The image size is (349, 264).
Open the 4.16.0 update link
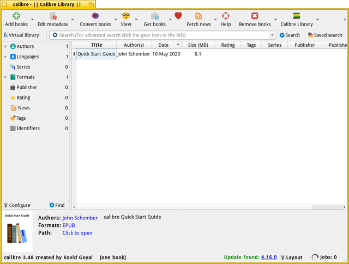click(269, 257)
